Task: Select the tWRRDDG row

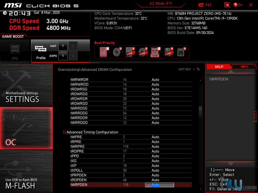Action: pos(131,113)
